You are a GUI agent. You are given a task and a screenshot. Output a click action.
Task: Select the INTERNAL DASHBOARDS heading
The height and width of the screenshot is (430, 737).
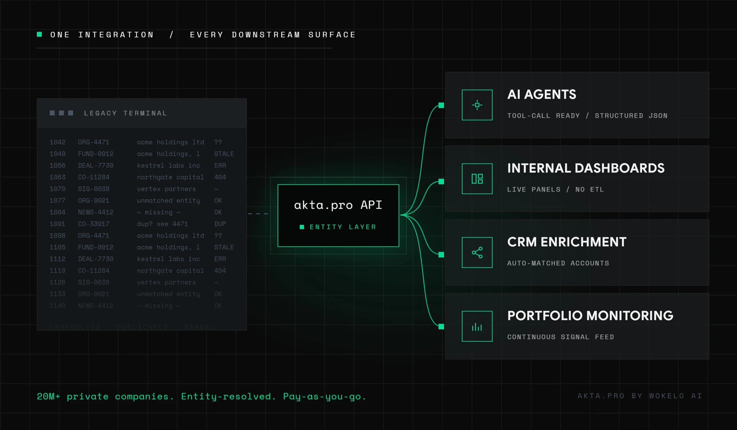[x=586, y=168]
